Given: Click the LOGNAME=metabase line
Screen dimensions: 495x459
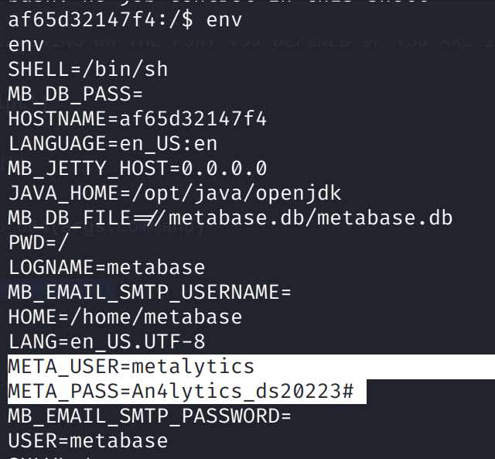Looking at the screenshot, I should pyautogui.click(x=106, y=267).
